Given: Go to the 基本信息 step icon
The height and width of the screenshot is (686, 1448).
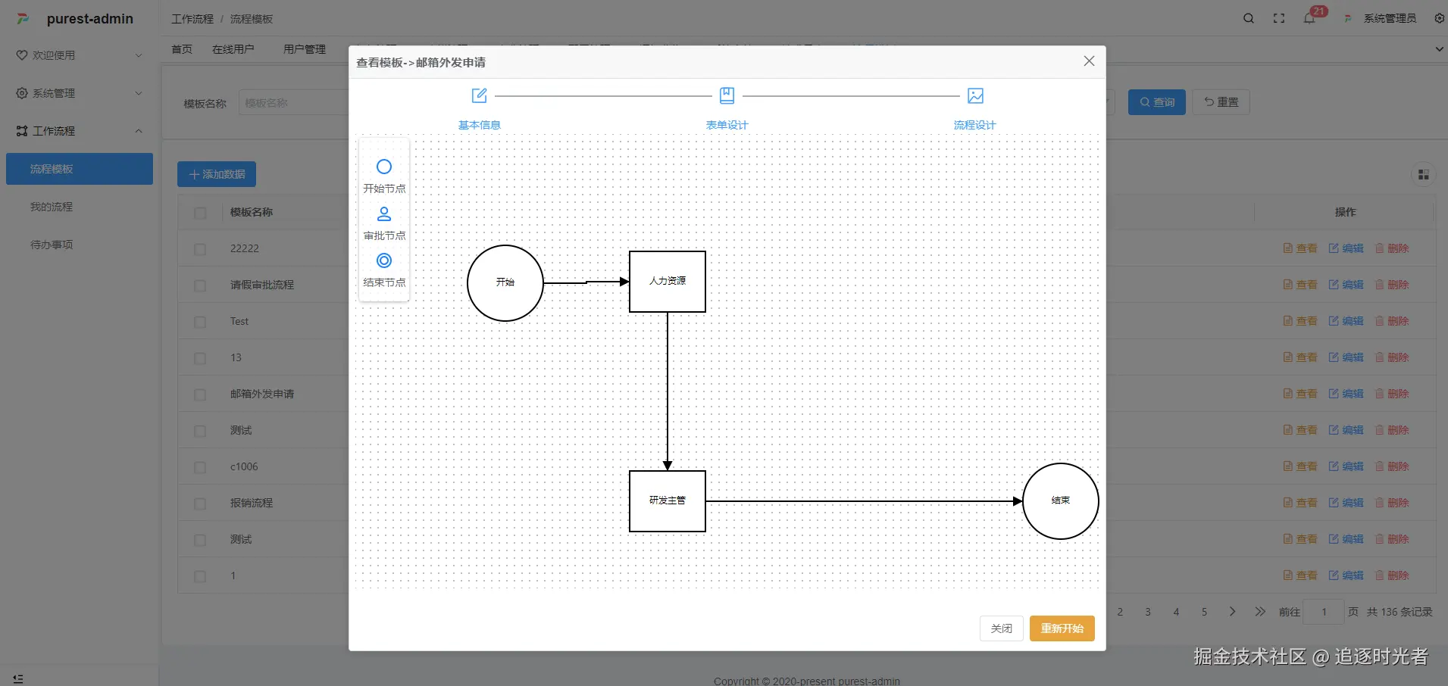Looking at the screenshot, I should [x=480, y=96].
